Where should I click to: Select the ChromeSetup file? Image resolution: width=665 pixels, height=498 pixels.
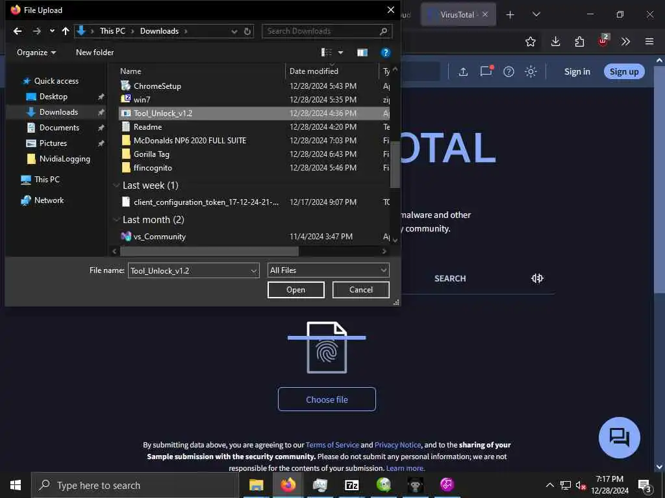click(254, 86)
